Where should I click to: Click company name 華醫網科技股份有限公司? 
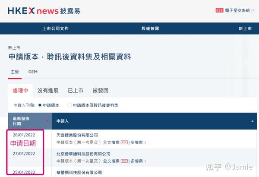coord(79,173)
